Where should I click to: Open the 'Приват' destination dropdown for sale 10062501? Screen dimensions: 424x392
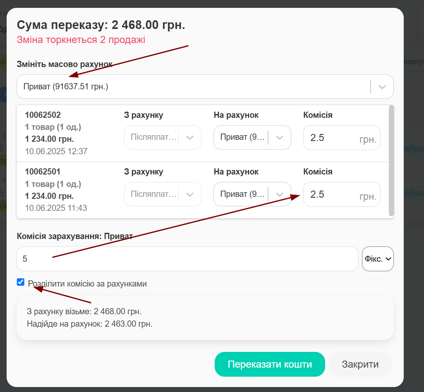(x=242, y=194)
